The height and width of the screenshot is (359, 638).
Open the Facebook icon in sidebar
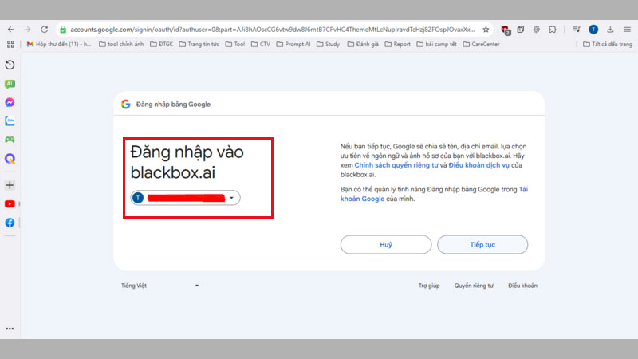(10, 223)
